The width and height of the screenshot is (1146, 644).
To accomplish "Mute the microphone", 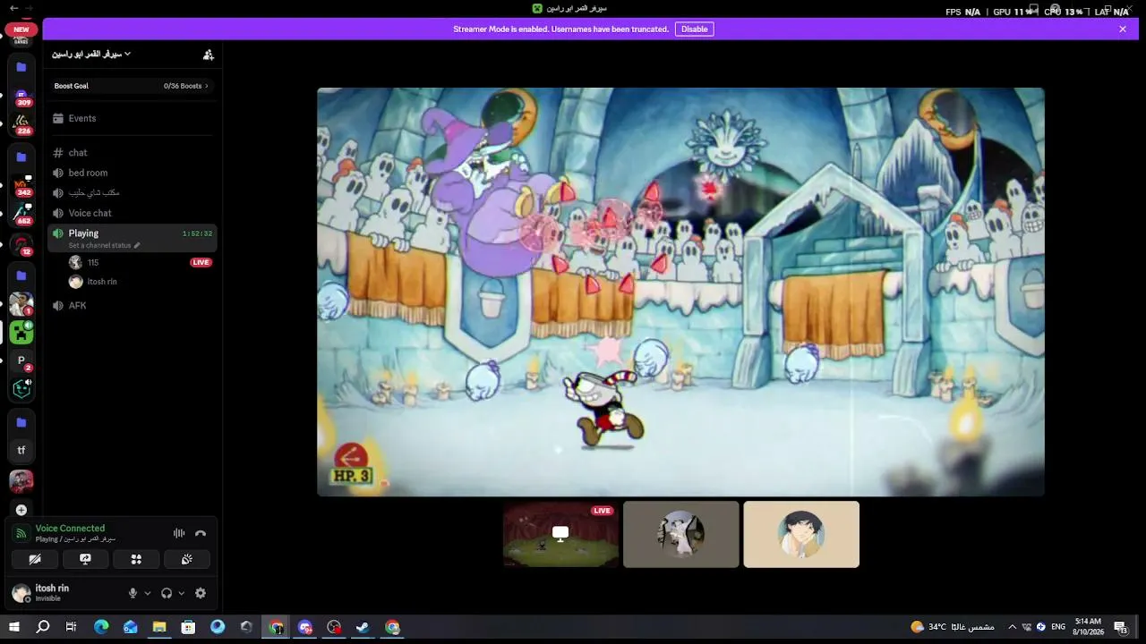I will pos(133,593).
